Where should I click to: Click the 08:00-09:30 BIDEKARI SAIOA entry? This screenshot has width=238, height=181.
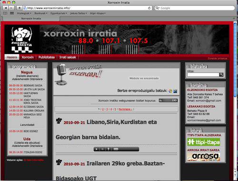26,85
